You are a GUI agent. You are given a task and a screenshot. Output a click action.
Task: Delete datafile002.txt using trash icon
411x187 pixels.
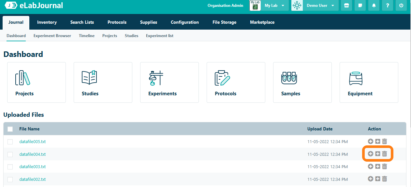385,179
